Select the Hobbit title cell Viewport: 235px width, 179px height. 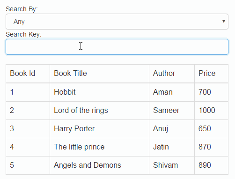click(x=99, y=92)
